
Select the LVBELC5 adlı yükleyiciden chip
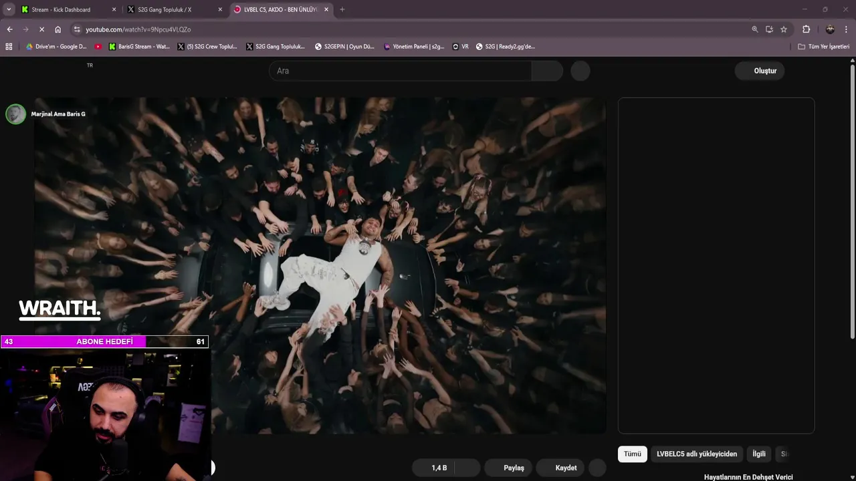point(697,454)
